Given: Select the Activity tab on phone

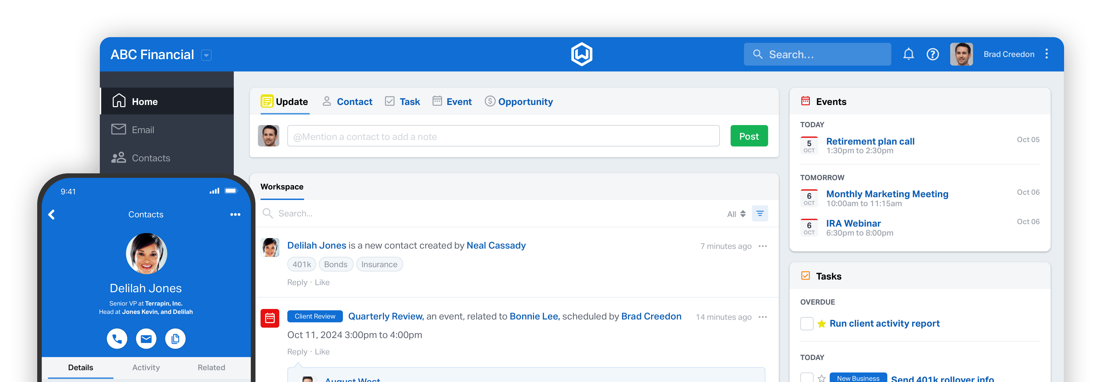Looking at the screenshot, I should click(146, 368).
